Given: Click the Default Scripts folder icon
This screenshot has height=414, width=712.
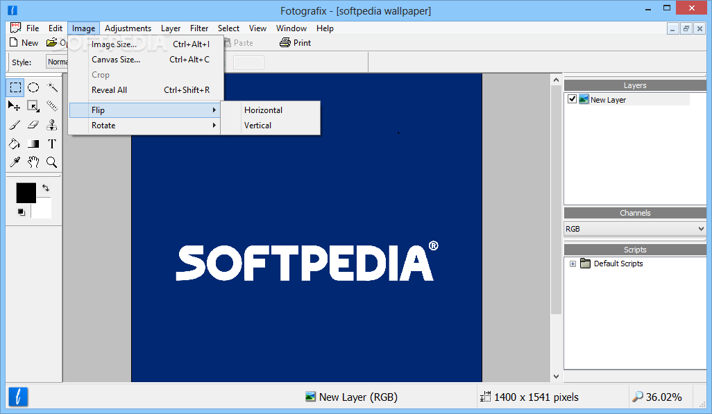Looking at the screenshot, I should [585, 264].
